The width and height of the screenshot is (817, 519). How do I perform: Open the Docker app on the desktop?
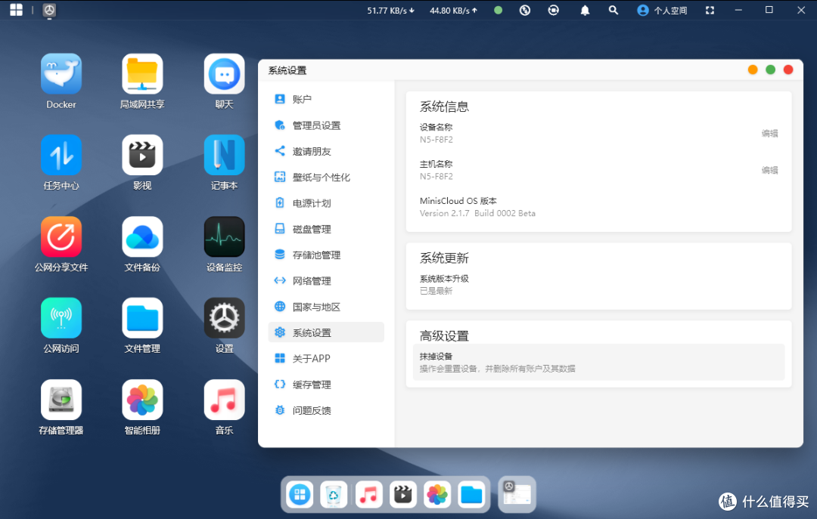tap(61, 74)
